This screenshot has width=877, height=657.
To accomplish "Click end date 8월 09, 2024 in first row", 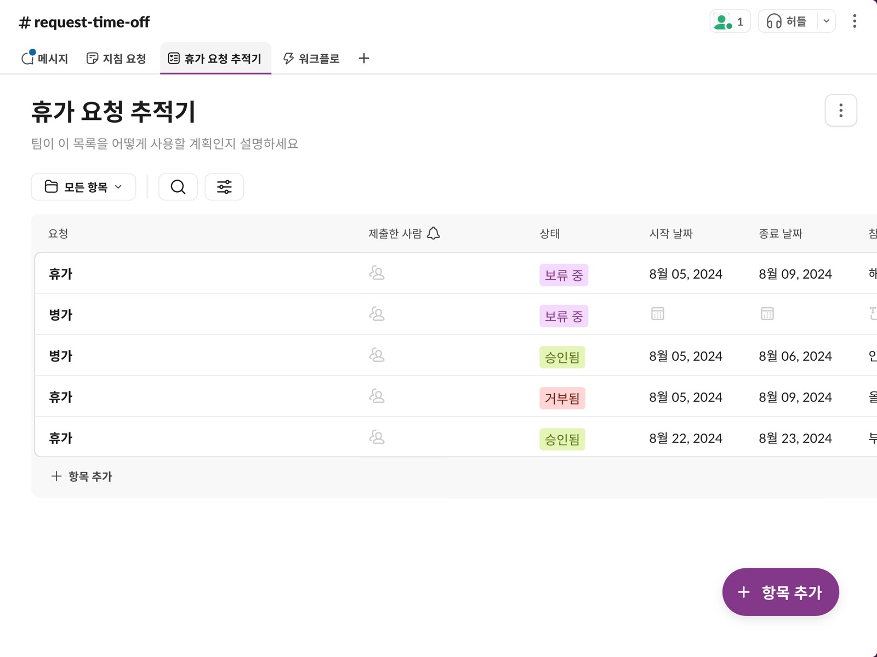I will click(795, 274).
